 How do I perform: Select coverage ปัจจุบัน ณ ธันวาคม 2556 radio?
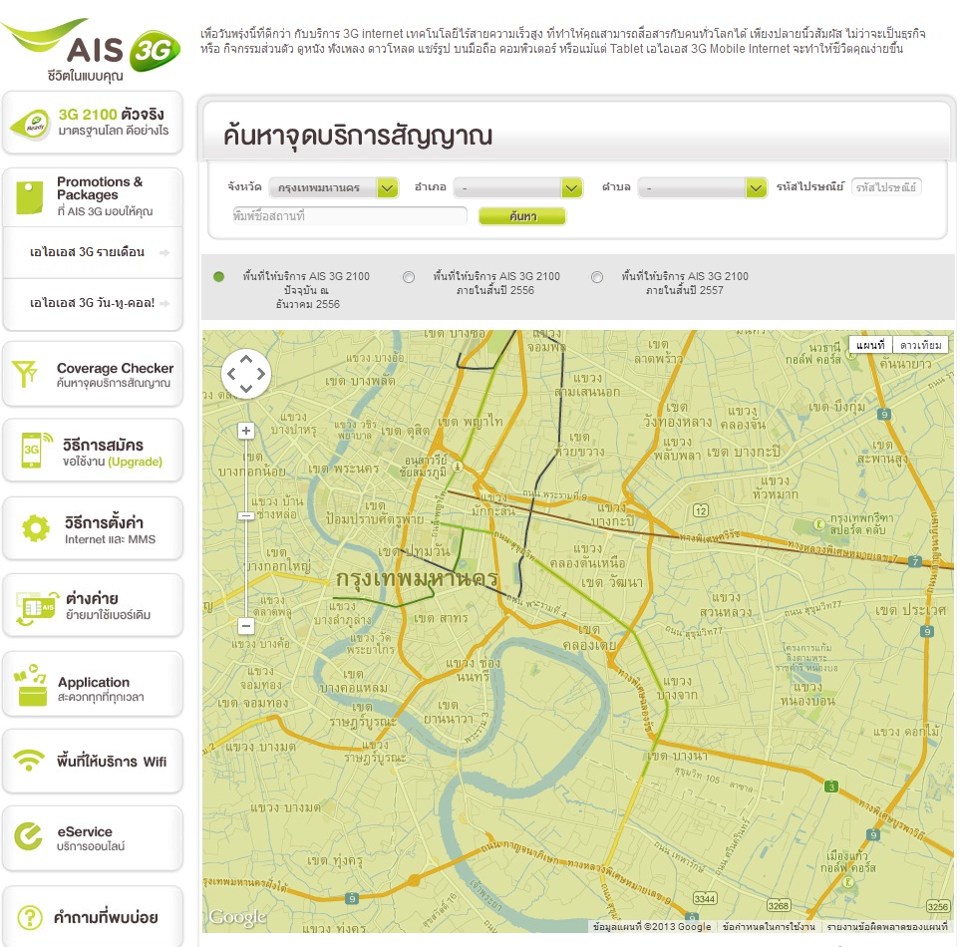tap(218, 276)
